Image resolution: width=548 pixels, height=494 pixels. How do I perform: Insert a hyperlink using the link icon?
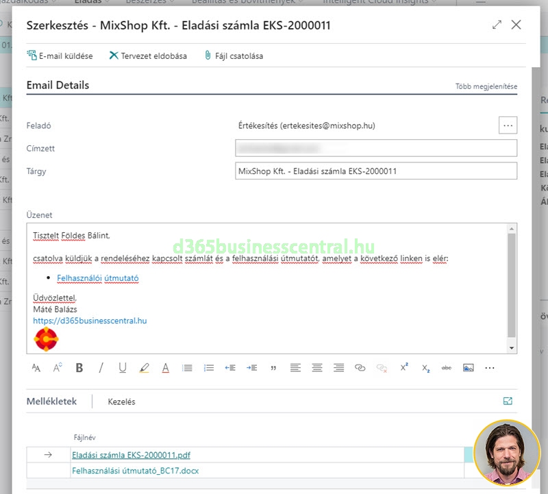[x=360, y=368]
